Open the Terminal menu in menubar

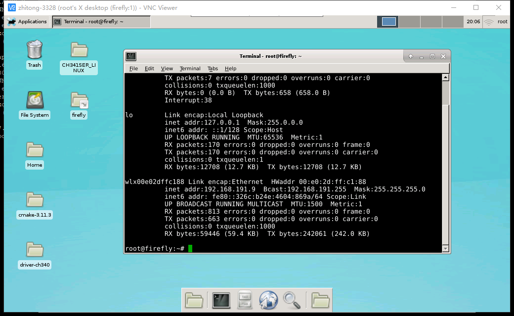(x=190, y=68)
